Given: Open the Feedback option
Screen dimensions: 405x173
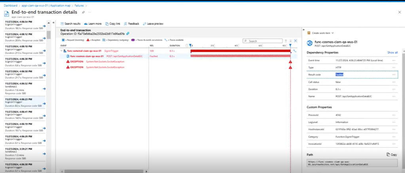Looking at the screenshot, I should tap(131, 24).
